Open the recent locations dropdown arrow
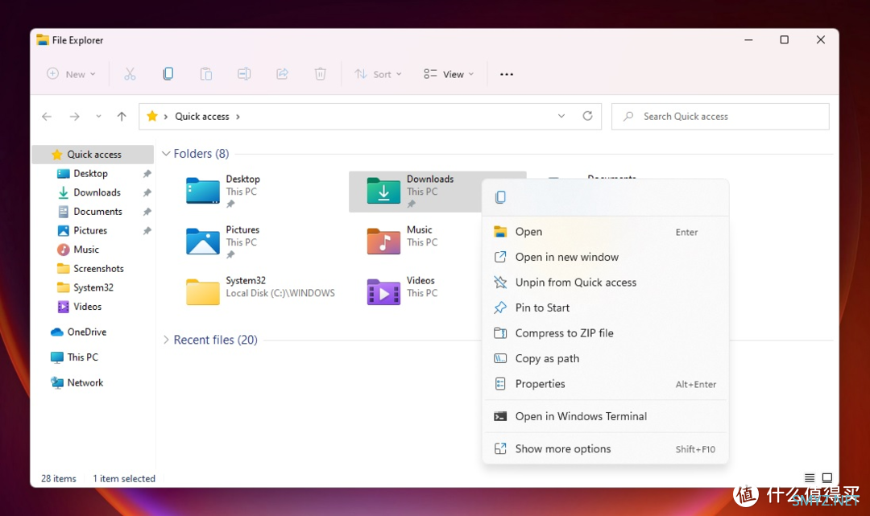Image resolution: width=870 pixels, height=516 pixels. coord(98,117)
